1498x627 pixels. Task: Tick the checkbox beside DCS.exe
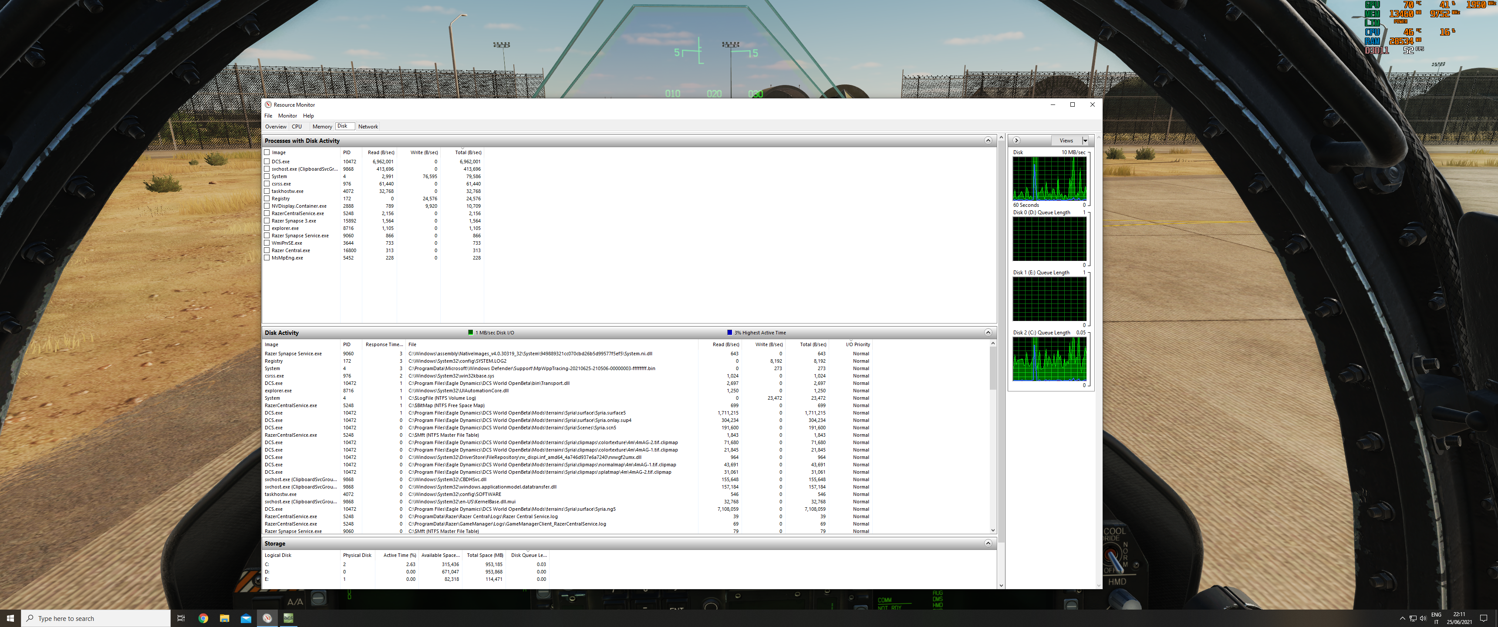[x=267, y=162]
